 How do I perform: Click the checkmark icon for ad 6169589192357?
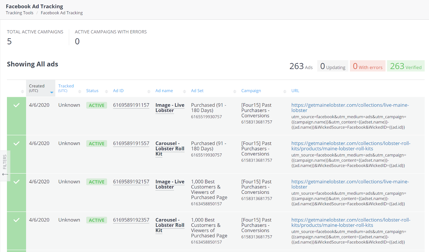[16, 220]
